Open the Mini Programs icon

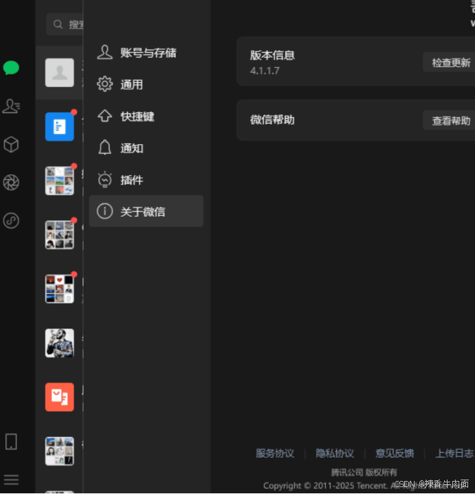tap(11, 220)
